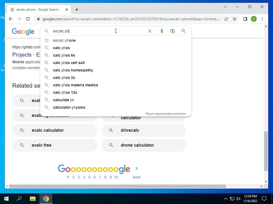Bookmark this page with the star icon
This screenshot has width=273, height=204.
(235, 19)
